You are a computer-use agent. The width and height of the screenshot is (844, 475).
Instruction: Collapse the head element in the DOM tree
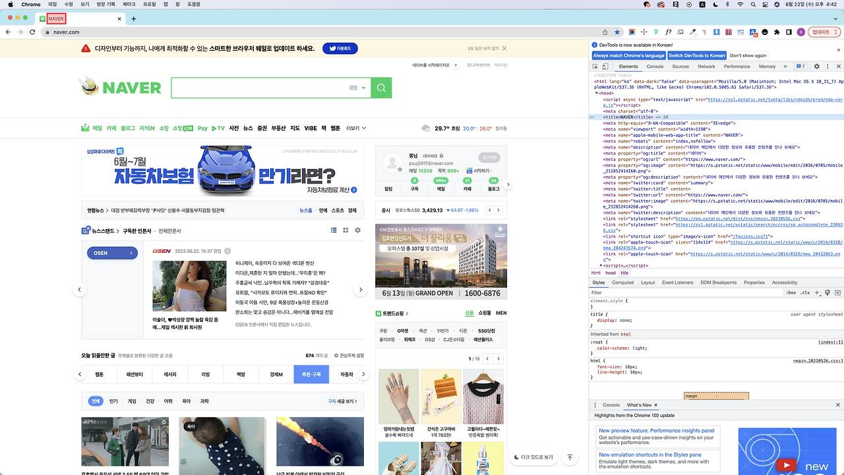click(x=597, y=94)
